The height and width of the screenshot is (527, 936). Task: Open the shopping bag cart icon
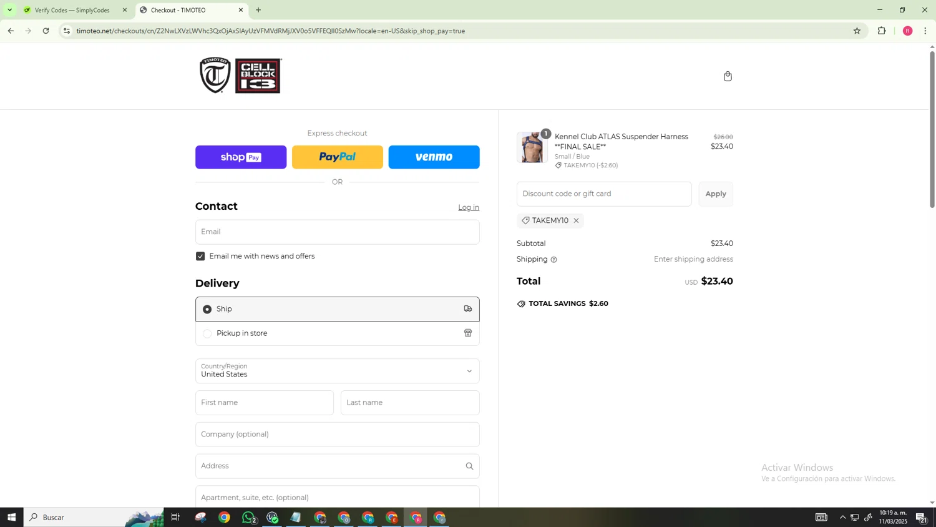(728, 76)
